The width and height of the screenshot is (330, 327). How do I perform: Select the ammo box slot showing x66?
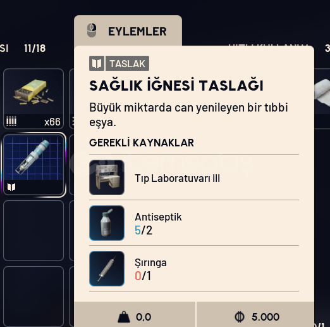pos(34,99)
